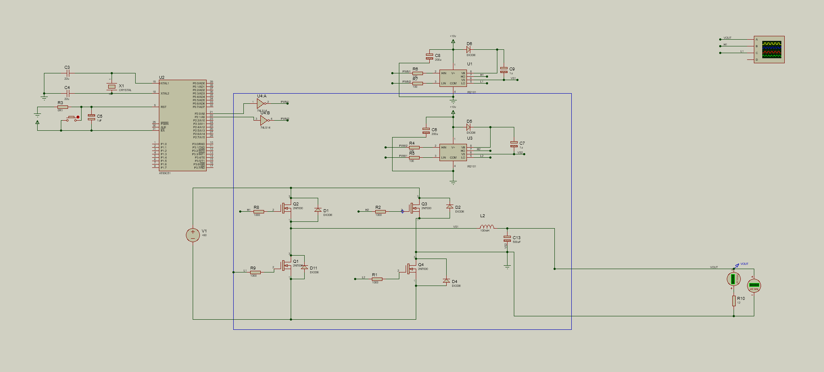
Task: Select diode D5
Action: [469, 127]
